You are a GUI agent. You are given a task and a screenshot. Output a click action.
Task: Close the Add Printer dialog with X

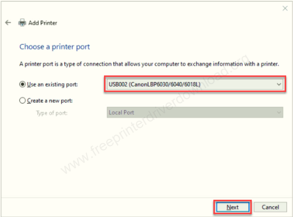(285, 8)
